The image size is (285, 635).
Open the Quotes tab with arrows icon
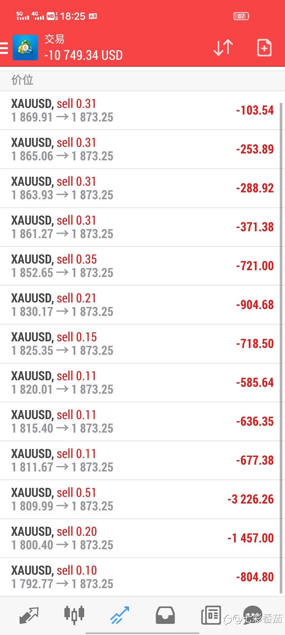point(29,615)
